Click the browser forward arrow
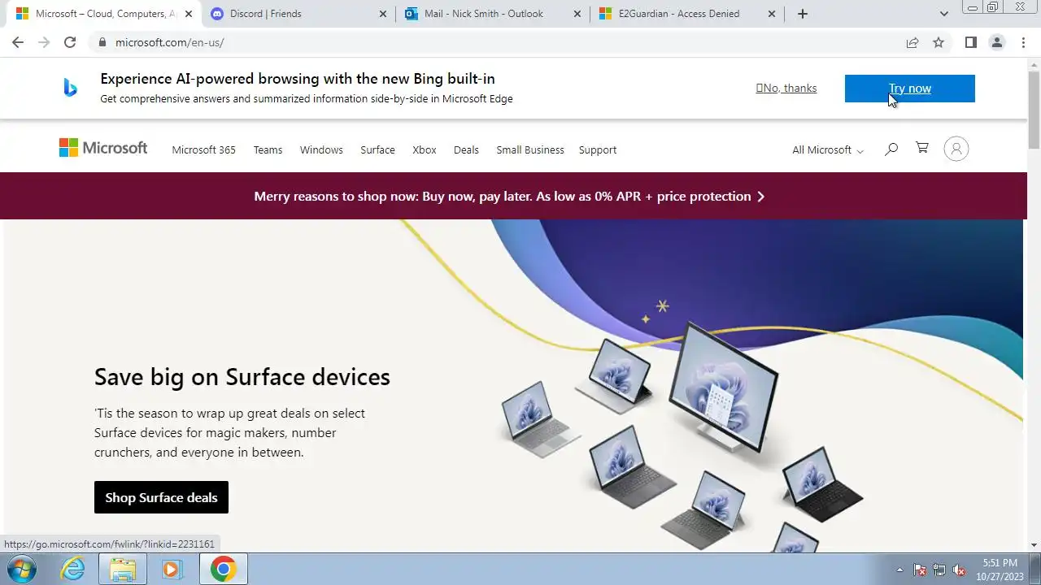1041x585 pixels. tap(44, 42)
